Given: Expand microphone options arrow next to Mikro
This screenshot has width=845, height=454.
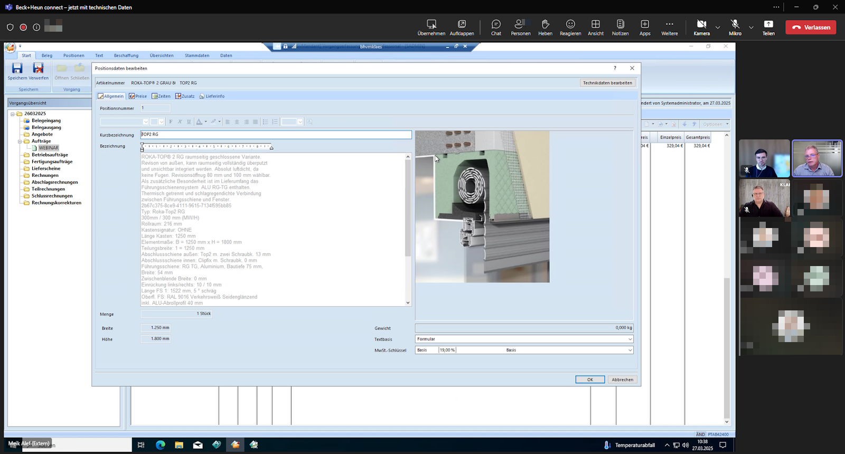Looking at the screenshot, I should click(751, 27).
